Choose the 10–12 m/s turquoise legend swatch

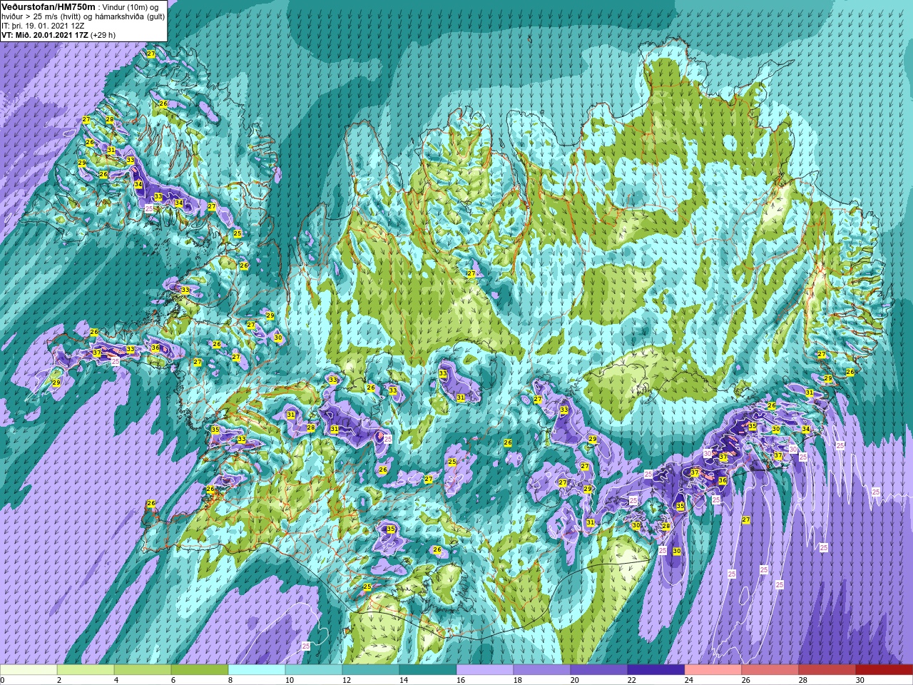tap(314, 670)
